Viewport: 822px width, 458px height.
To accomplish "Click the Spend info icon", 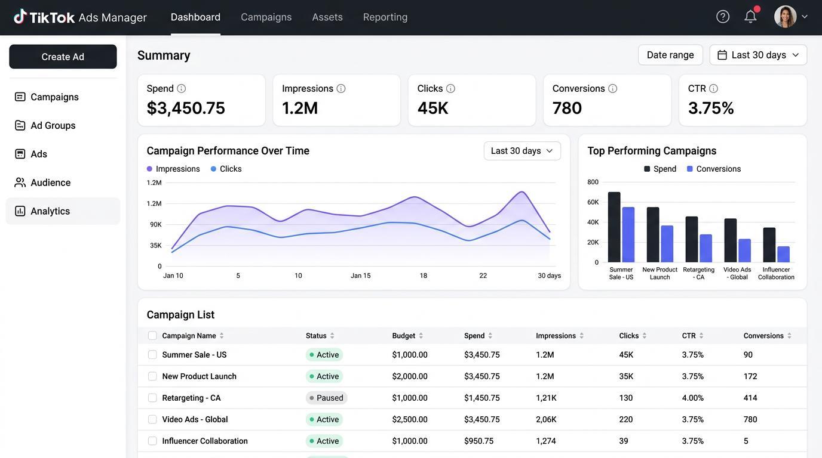I will [x=181, y=88].
